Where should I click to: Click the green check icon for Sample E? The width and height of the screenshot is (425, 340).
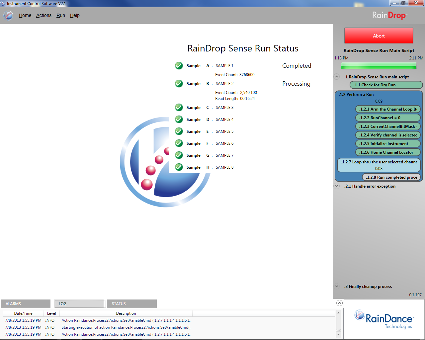(179, 131)
